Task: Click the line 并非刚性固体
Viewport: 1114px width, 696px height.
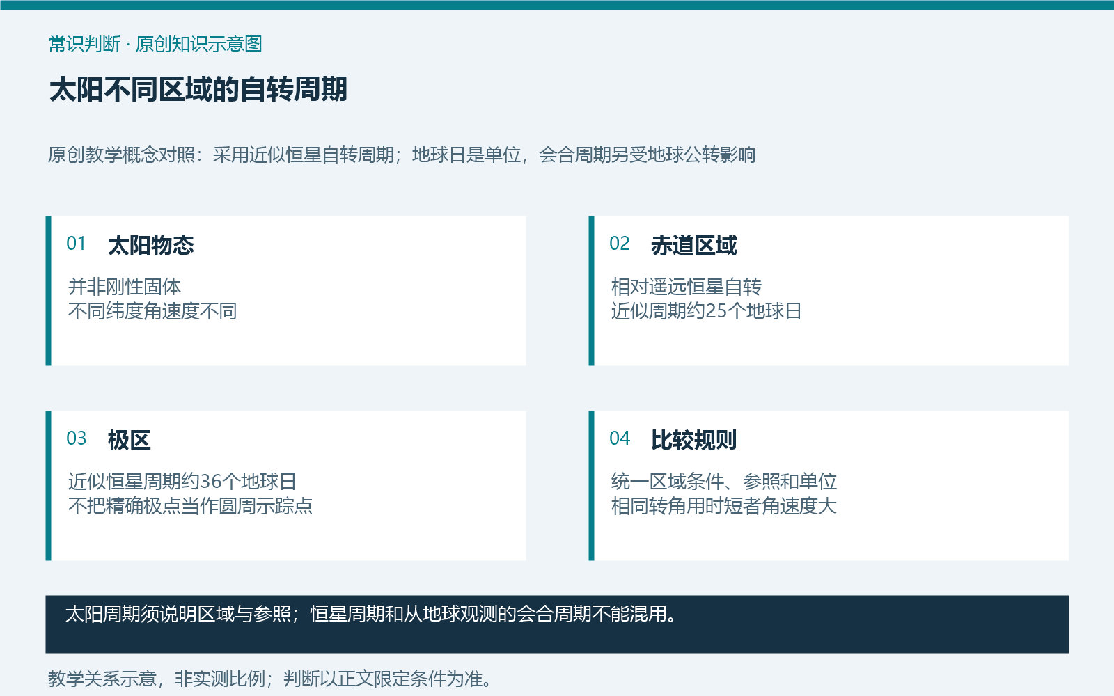Action: click(x=125, y=287)
